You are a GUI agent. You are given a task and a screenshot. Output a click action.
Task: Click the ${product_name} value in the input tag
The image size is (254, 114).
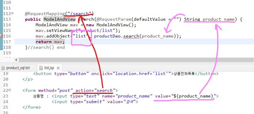tap(194, 96)
